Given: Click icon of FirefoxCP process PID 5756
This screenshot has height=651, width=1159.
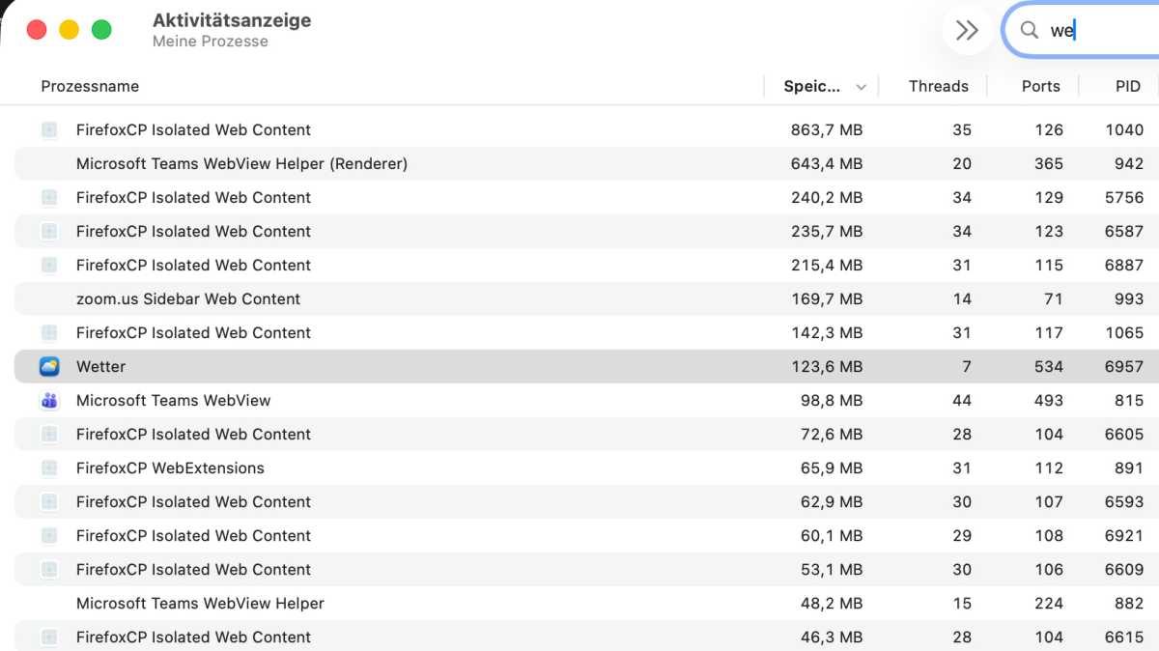Looking at the screenshot, I should [49, 197].
